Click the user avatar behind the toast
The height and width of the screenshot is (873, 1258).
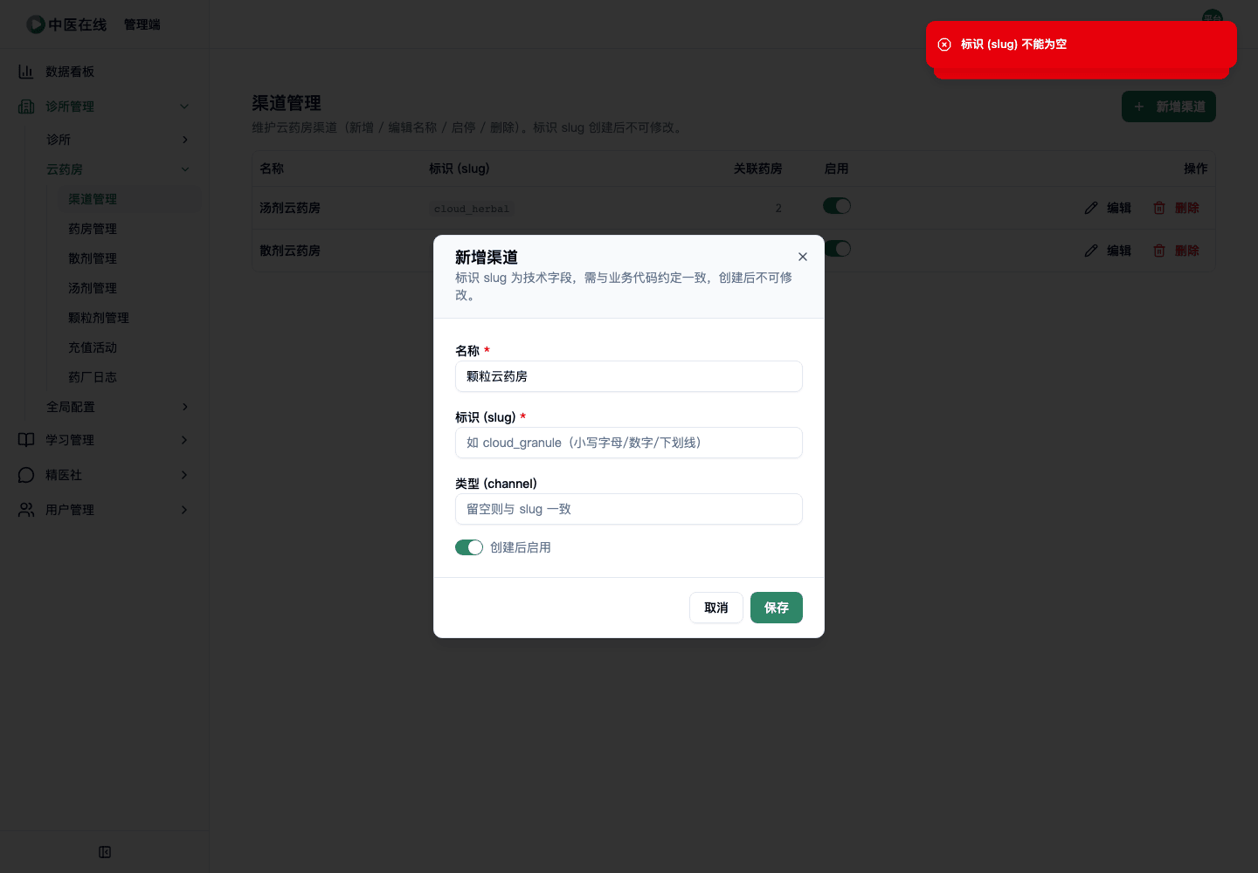(1213, 17)
